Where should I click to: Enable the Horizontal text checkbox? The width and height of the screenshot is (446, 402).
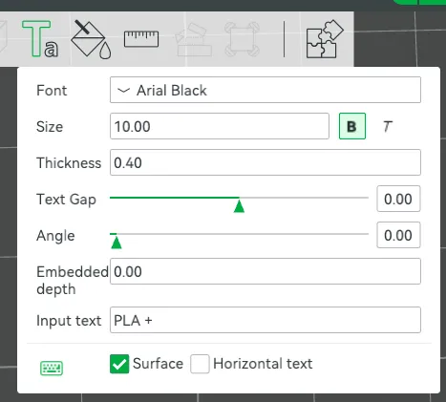200,364
